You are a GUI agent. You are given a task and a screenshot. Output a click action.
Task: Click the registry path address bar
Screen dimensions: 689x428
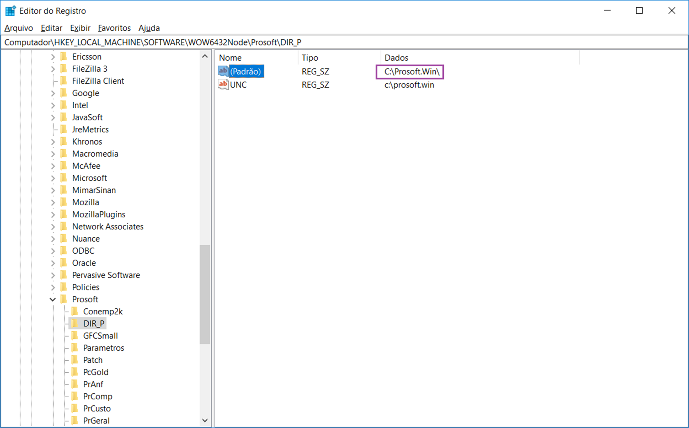click(344, 42)
